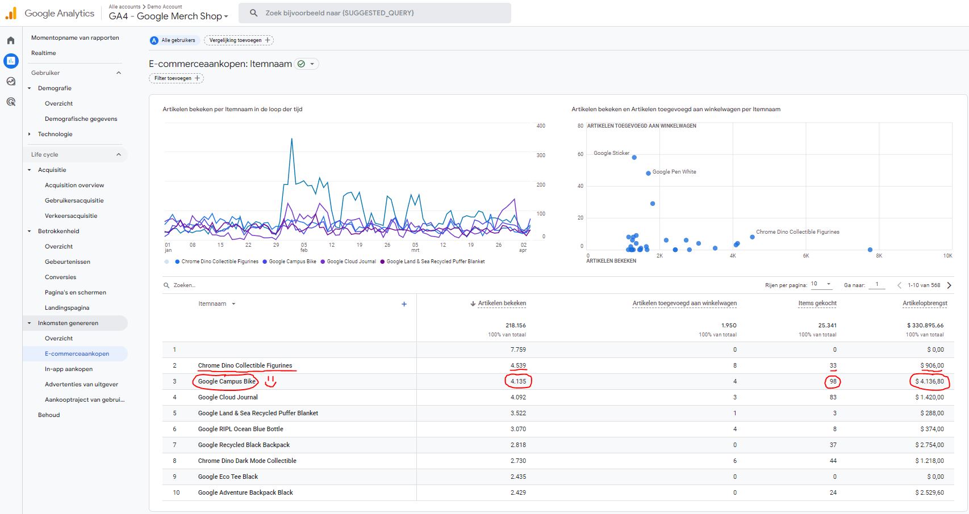The height and width of the screenshot is (514, 969).
Task: Open the rows per page dropdown
Action: tap(821, 284)
